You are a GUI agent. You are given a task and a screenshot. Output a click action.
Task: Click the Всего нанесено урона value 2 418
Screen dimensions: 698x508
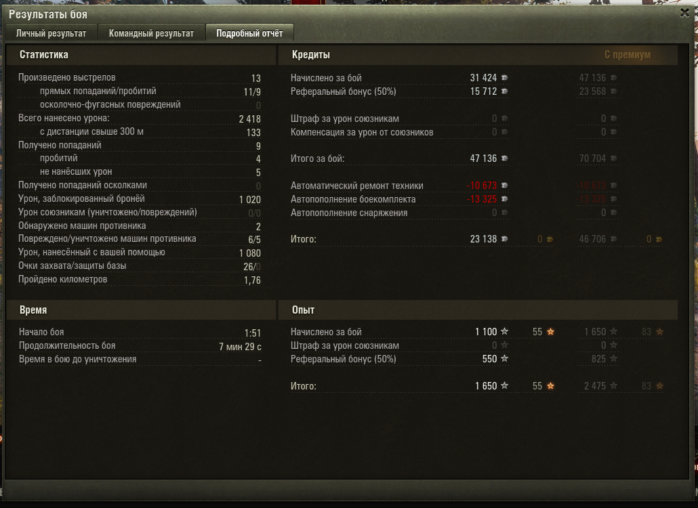click(250, 119)
